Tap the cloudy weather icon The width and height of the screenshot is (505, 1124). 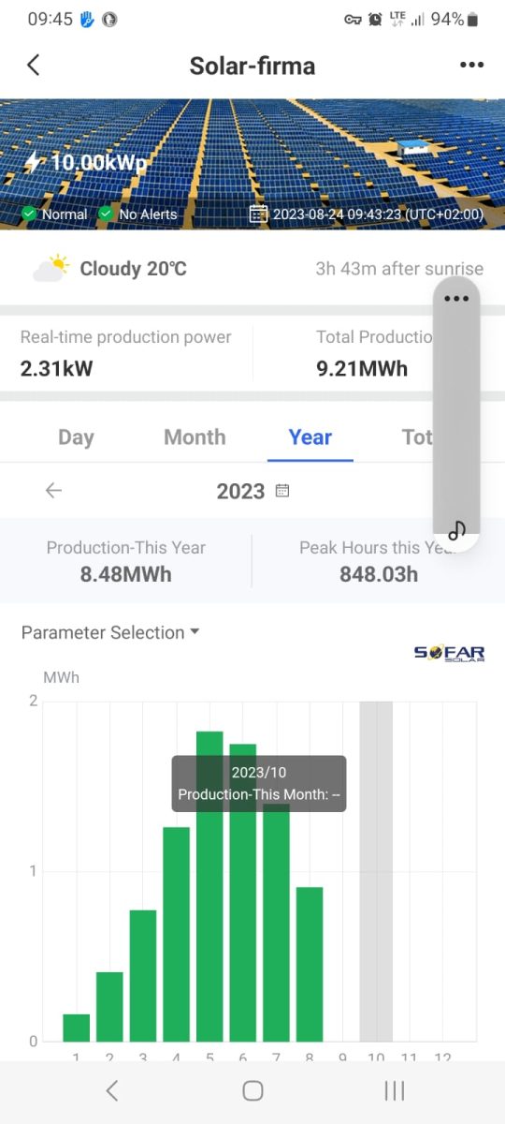point(50,268)
